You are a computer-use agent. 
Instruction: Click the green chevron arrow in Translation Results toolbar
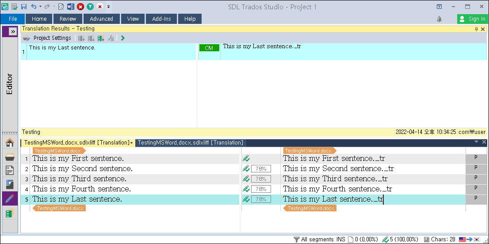122,38
